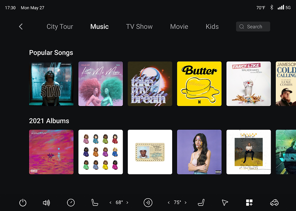Open the gauge dial icon
This screenshot has height=211, width=296.
[71, 203]
